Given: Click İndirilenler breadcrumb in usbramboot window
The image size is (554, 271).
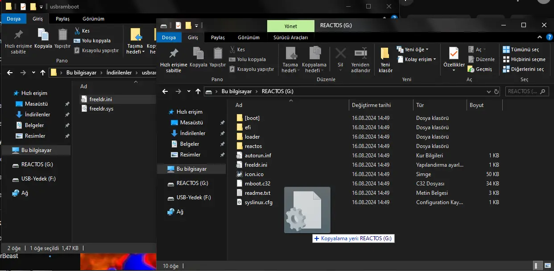Looking at the screenshot, I should coord(119,72).
